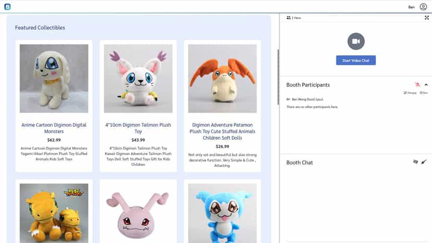Viewport: 432px width, 243px height.
Task: Click the blue Veemon plush image
Action: pos(222,213)
